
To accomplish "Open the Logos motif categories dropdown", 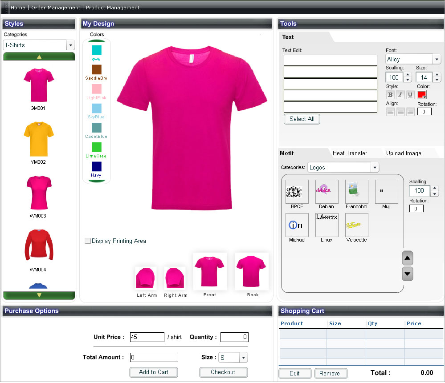I will (x=375, y=168).
